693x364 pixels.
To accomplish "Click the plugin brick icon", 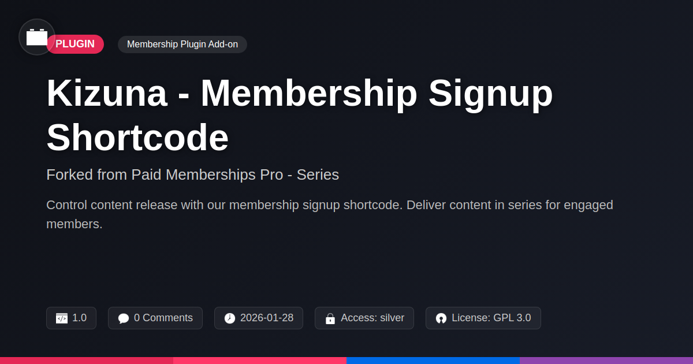I will coord(37,37).
